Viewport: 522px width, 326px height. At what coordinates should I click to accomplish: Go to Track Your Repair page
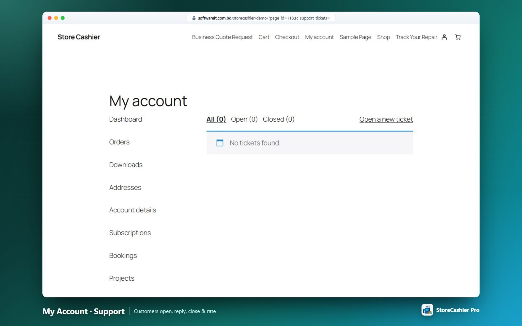(x=416, y=37)
